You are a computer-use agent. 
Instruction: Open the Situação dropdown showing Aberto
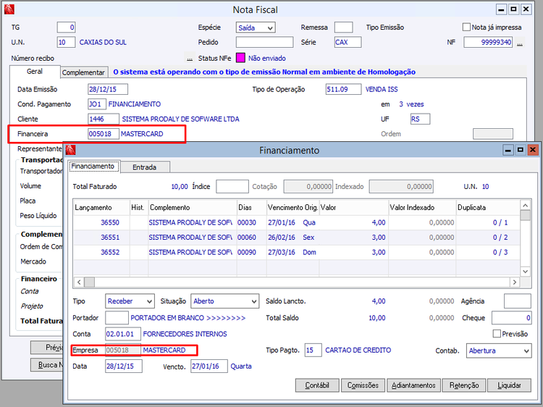click(x=253, y=301)
